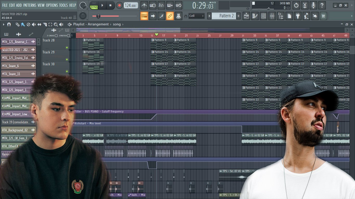Click the master pitch knob
Screen dimensions: 355x199
[83, 16]
